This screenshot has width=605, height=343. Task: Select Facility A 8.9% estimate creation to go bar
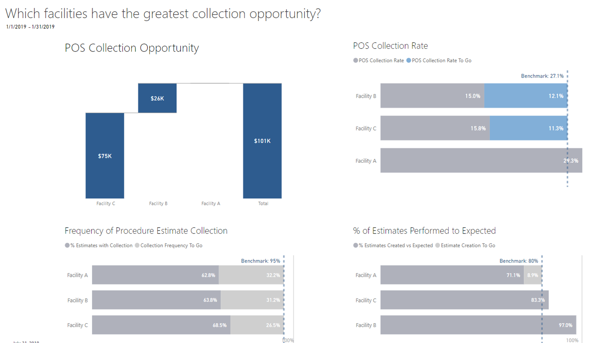(533, 275)
